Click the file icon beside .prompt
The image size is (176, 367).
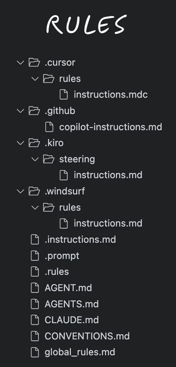35,256
